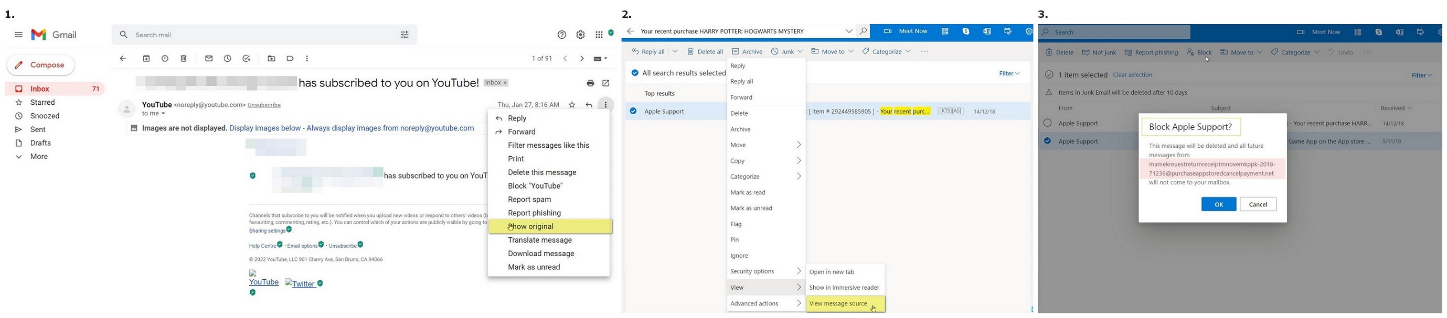Open the Gmail labels icon
The width and height of the screenshot is (1447, 318).
point(290,59)
